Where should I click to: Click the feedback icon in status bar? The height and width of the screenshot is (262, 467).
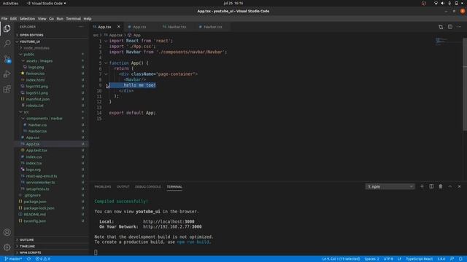tap(452, 259)
